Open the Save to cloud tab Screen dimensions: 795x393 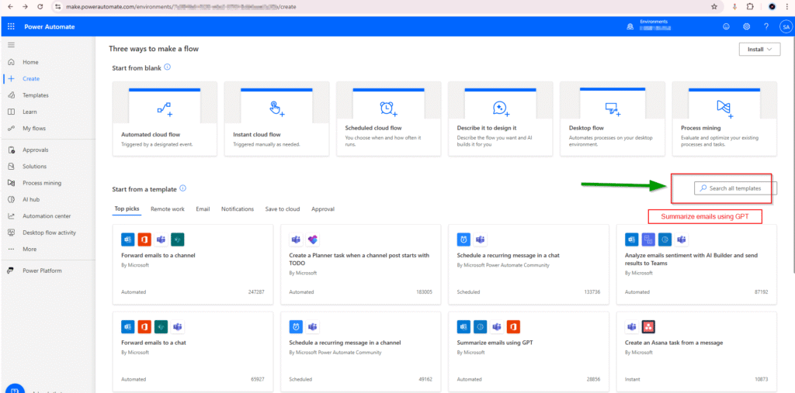pos(283,209)
